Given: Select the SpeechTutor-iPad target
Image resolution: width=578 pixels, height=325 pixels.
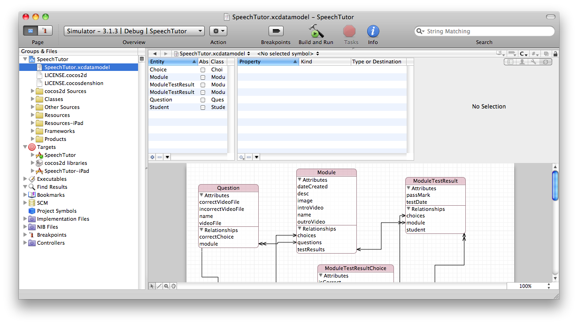Looking at the screenshot, I should pyautogui.click(x=62, y=171).
